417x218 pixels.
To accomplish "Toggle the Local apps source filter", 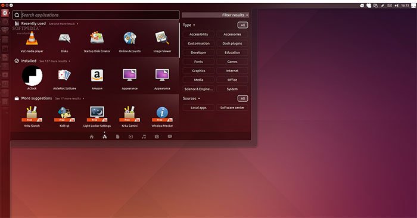I will tap(198, 108).
